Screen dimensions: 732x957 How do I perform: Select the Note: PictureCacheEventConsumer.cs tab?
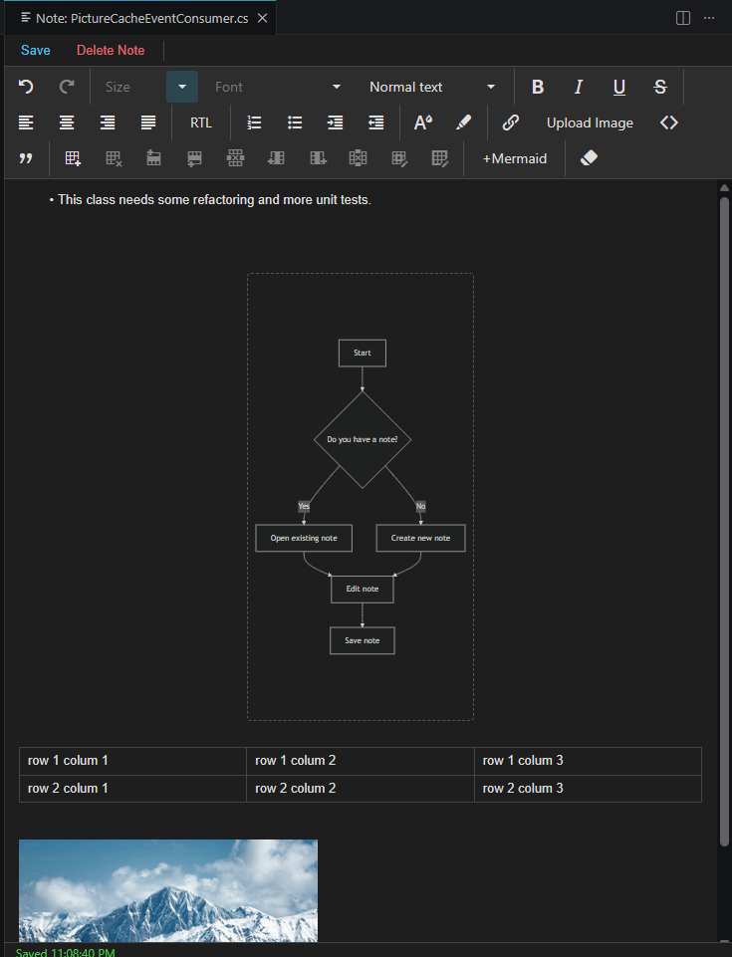141,18
